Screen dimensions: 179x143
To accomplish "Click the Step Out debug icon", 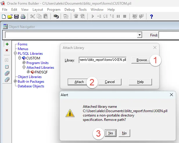I will tap(112, 16).
